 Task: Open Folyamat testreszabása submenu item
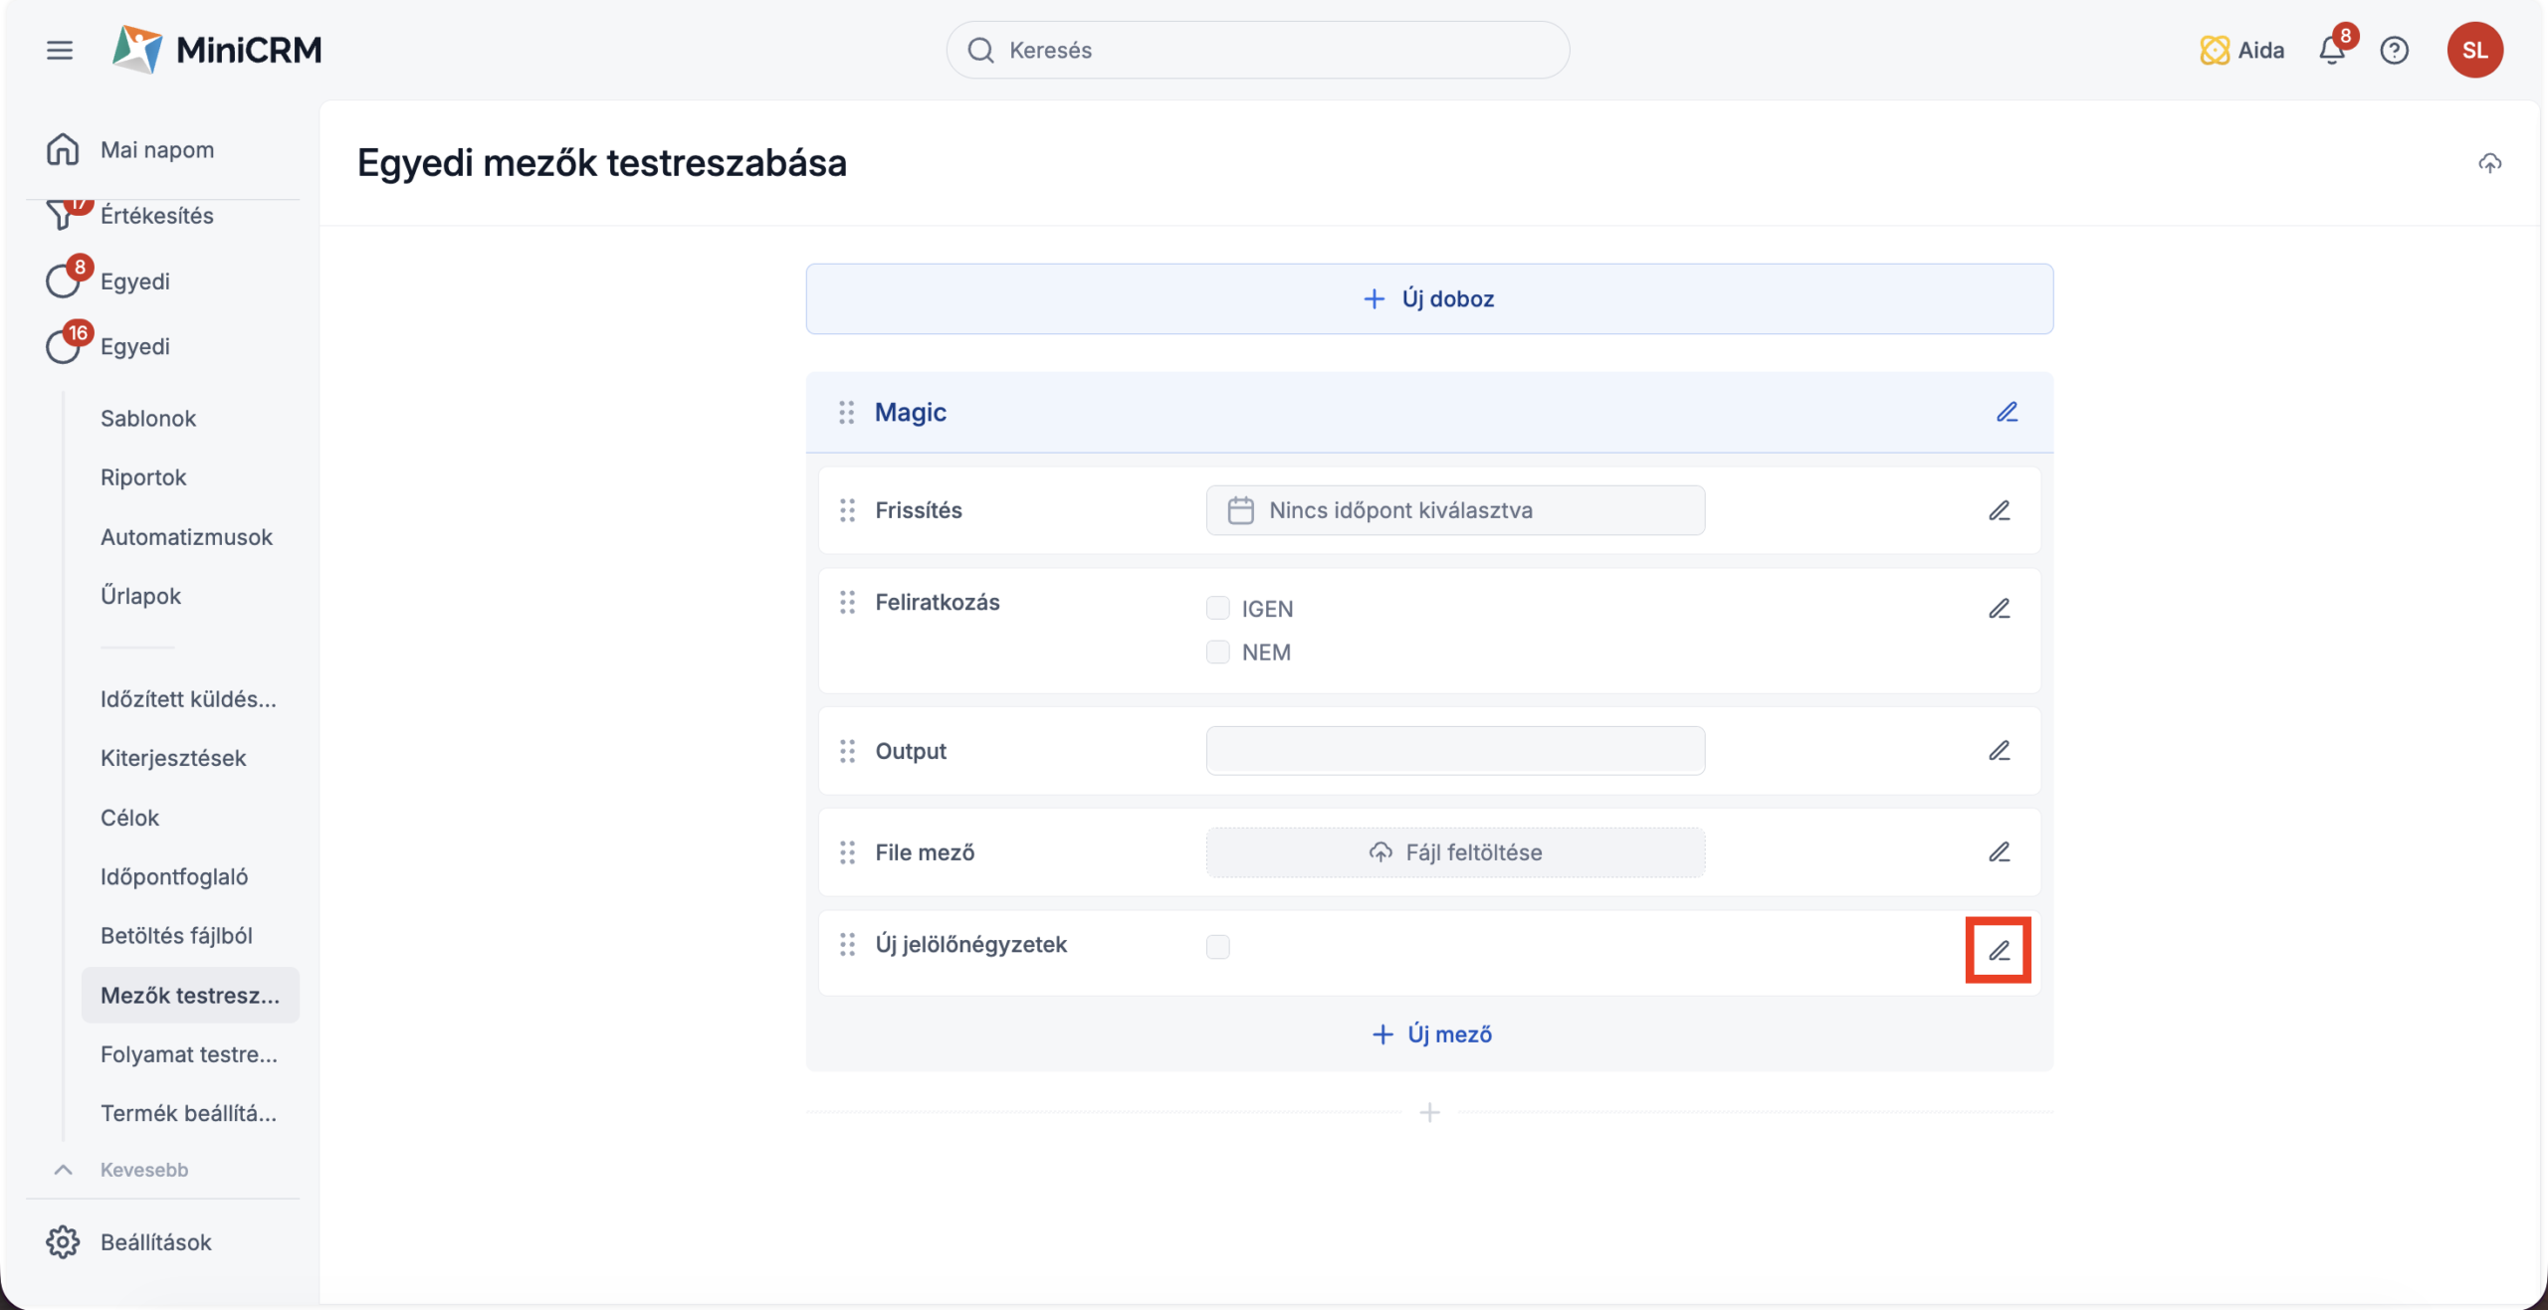189,1054
